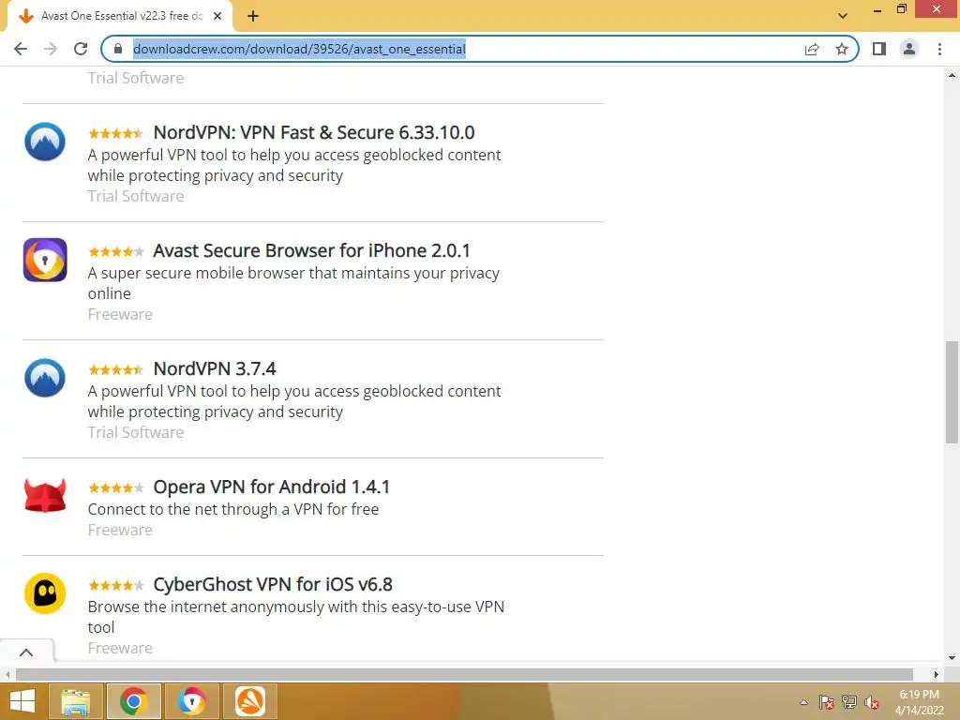Click the Avast Secure Browser app icon
The width and height of the screenshot is (960, 720).
tap(45, 260)
